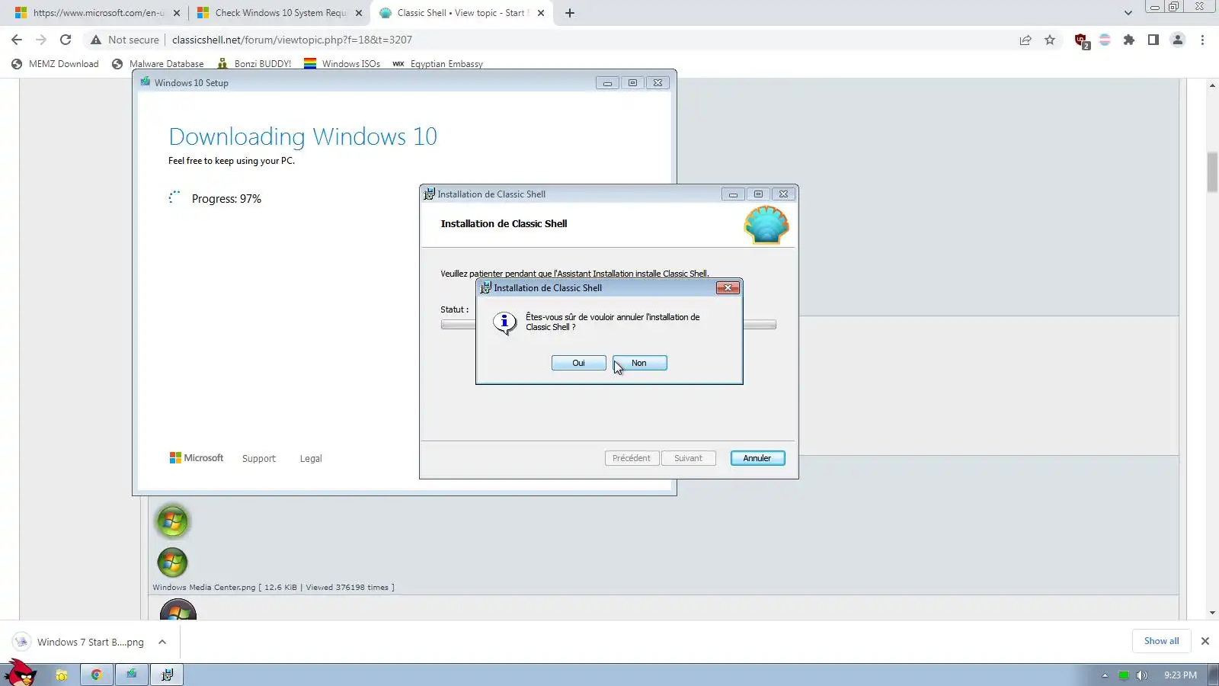Open Support link in Windows 10 Setup
This screenshot has width=1219, height=686.
[259, 459]
